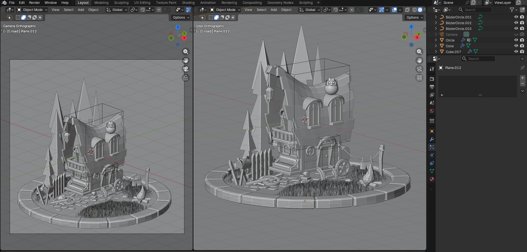This screenshot has height=252, width=527.
Task: Switch orthographic/perspective grid icon in right viewport
Action: pos(419,78)
